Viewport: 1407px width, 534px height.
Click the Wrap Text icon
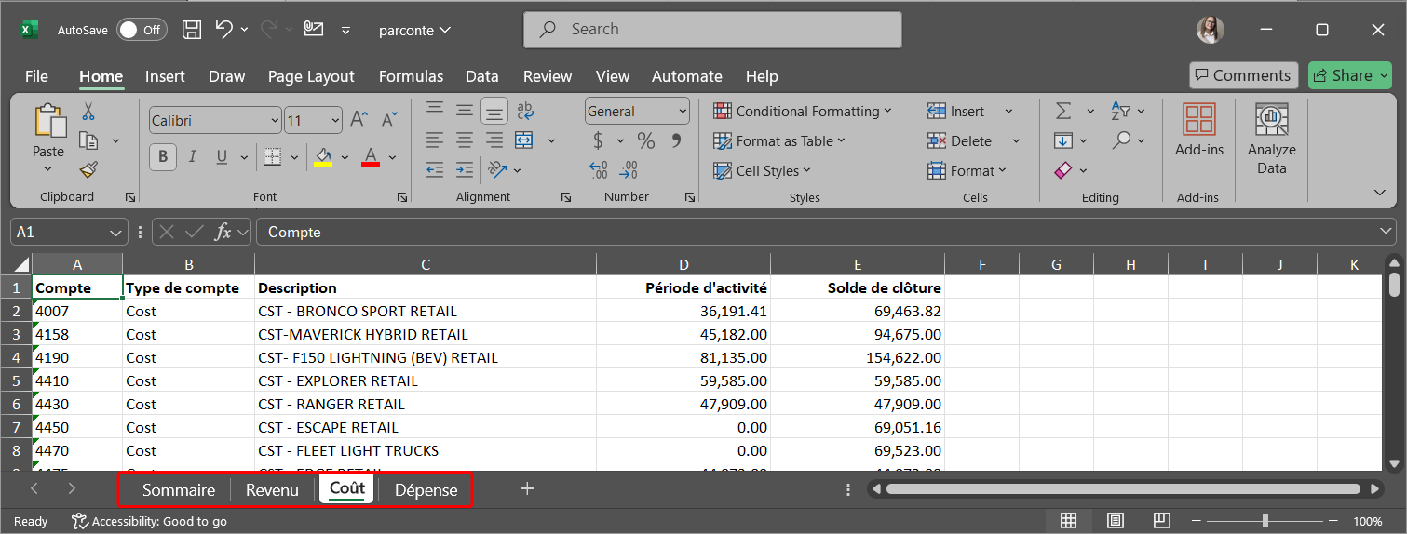(525, 112)
